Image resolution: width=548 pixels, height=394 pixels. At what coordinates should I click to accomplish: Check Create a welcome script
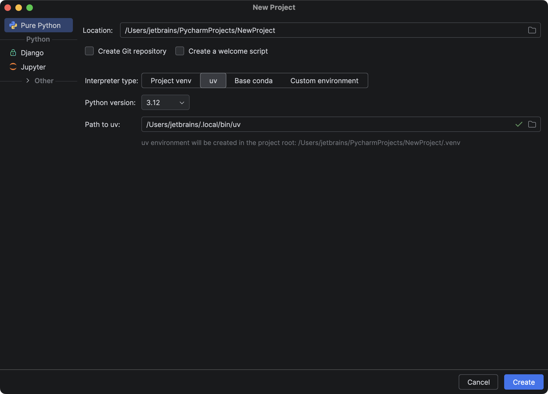tap(179, 51)
